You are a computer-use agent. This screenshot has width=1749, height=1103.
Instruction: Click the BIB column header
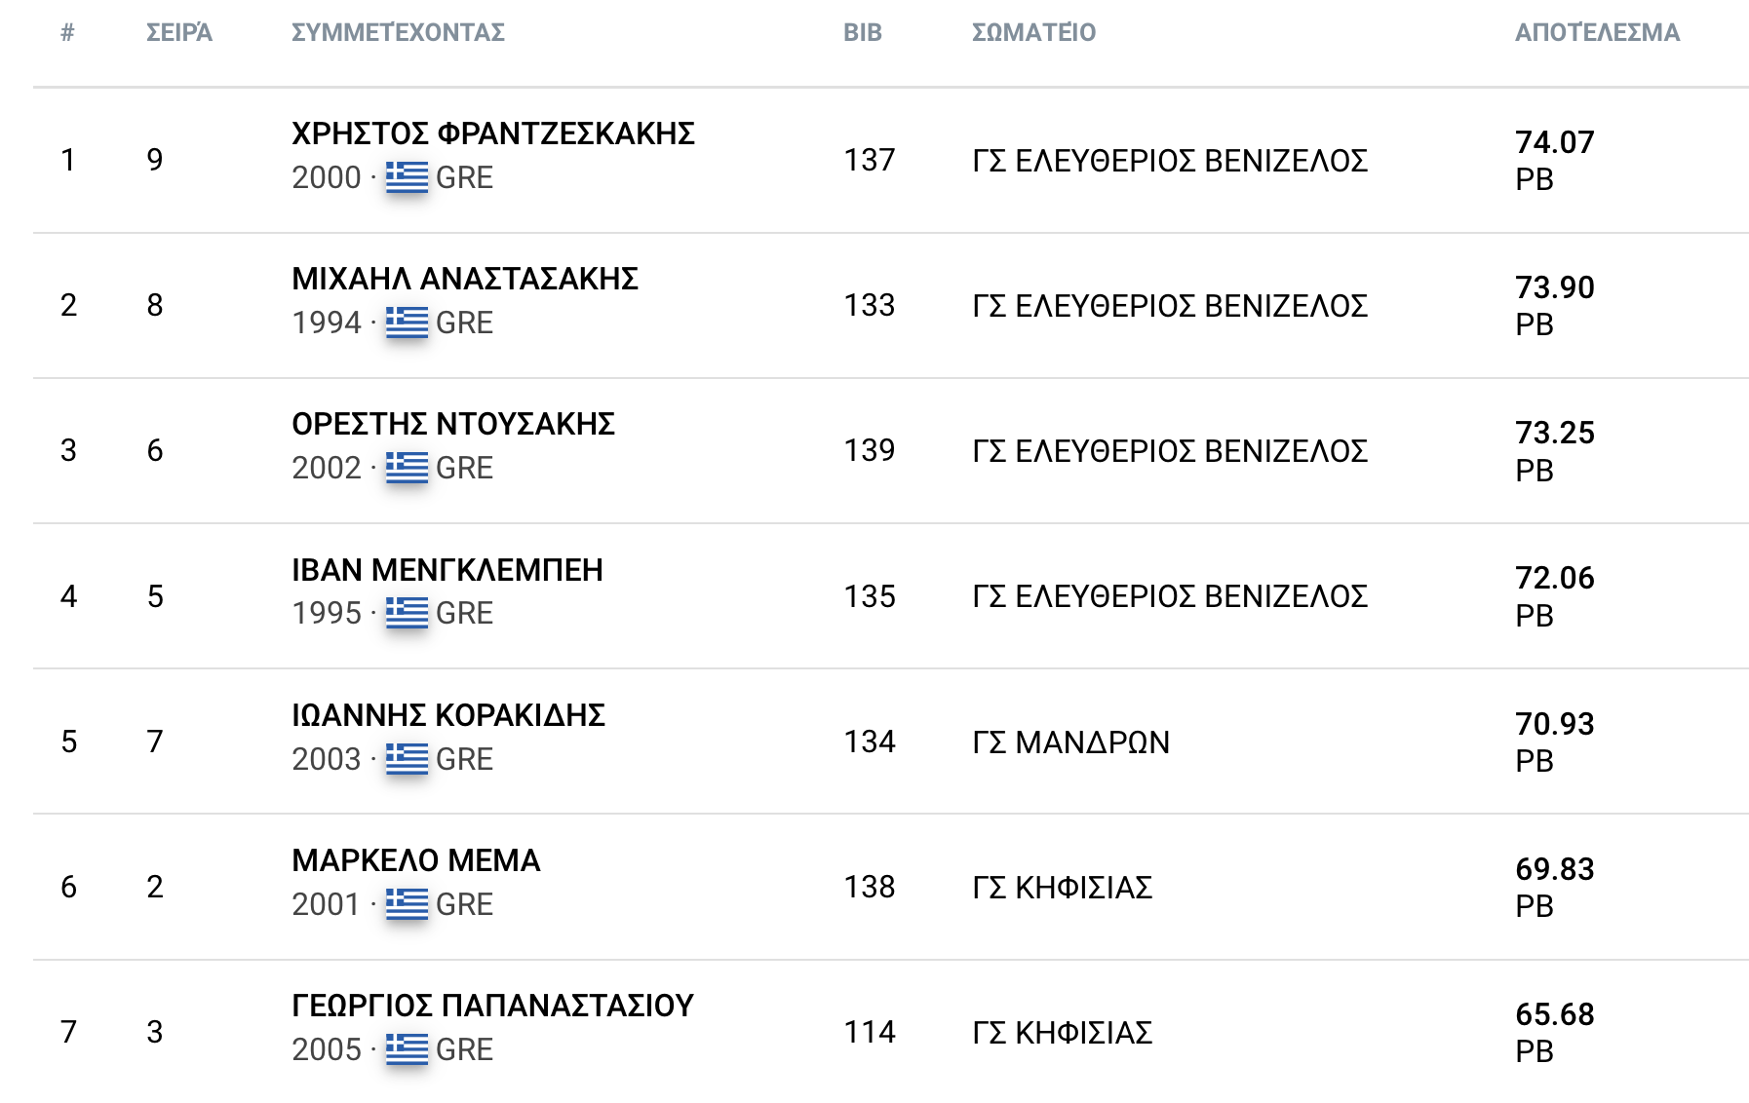tap(862, 32)
